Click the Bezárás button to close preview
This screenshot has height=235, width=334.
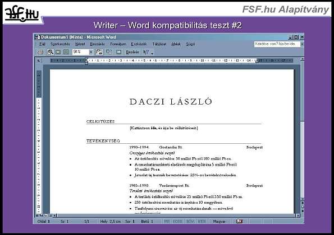click(132, 52)
